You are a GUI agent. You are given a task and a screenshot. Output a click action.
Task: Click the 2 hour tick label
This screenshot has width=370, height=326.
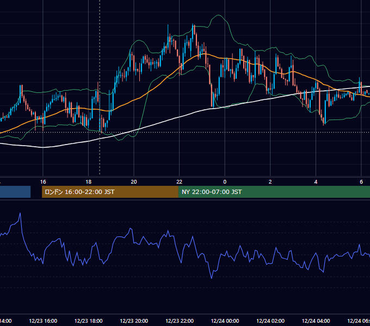tap(270, 182)
